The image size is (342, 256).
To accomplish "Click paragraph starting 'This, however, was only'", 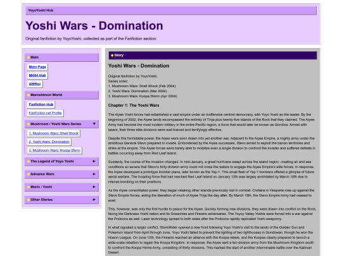I will 212,214.
